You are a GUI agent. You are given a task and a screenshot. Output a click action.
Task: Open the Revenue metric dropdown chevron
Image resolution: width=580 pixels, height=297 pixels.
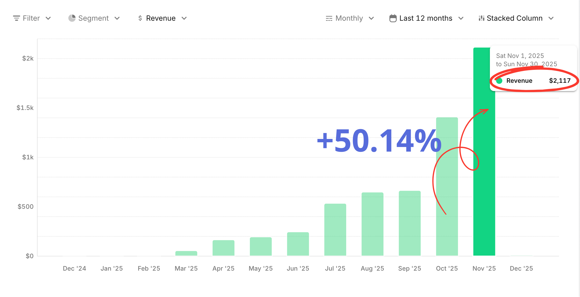point(184,18)
